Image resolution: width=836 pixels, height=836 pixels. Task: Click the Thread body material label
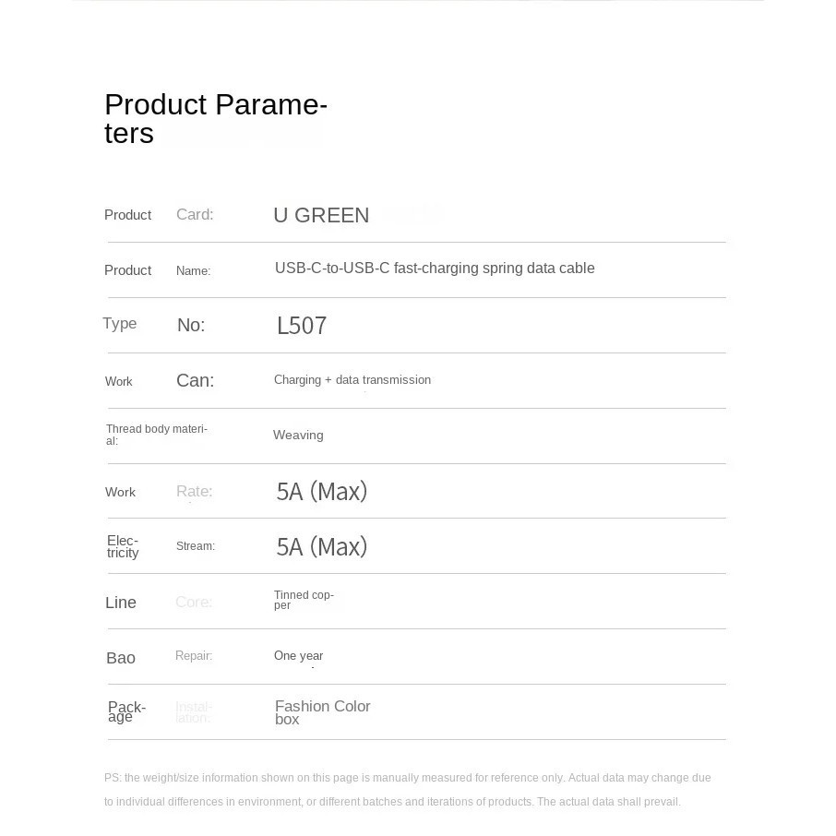[x=156, y=435]
